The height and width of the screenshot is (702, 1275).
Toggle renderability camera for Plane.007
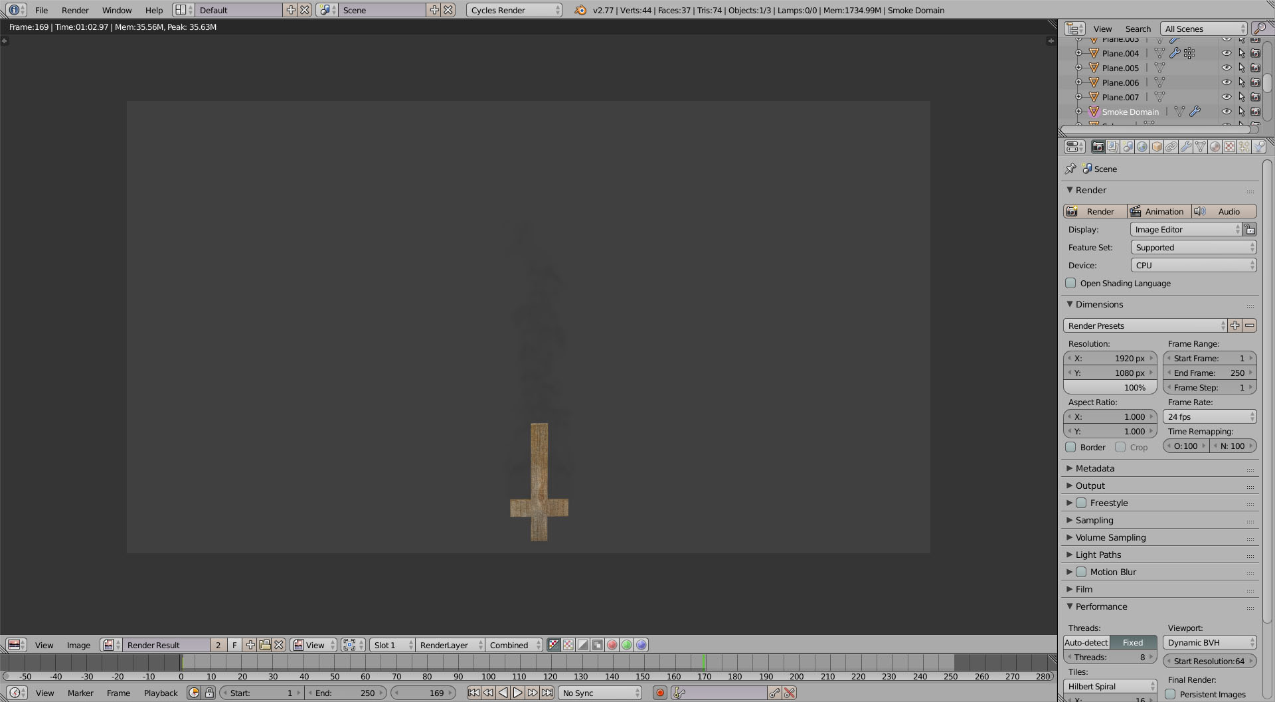[x=1256, y=97]
